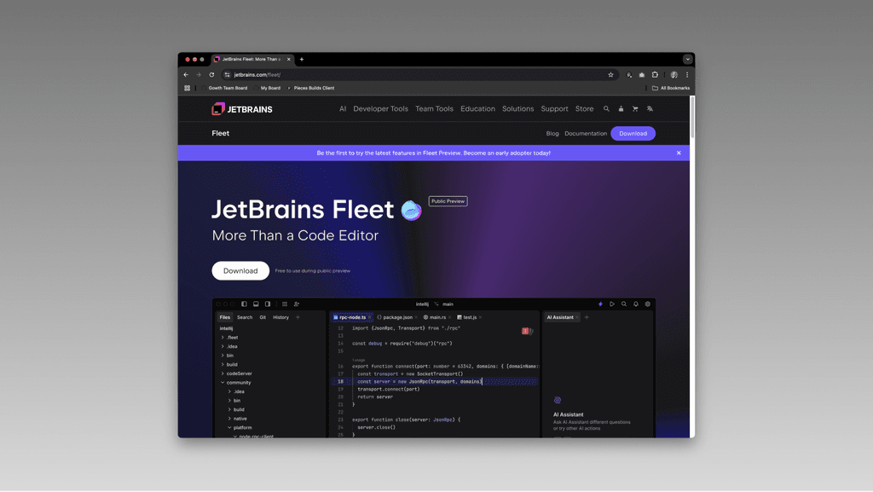
Task: Toggle the right panel icon in Fleet toolbar
Action: pyautogui.click(x=268, y=304)
